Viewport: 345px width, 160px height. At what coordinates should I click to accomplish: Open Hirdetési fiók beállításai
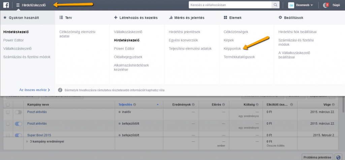point(297,32)
